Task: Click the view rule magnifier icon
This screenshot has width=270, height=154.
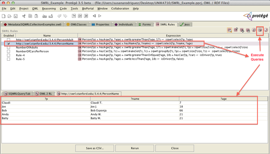Action: [x=230, y=30]
